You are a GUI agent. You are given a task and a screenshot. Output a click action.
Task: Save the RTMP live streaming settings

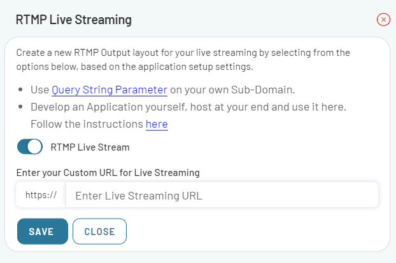(43, 231)
